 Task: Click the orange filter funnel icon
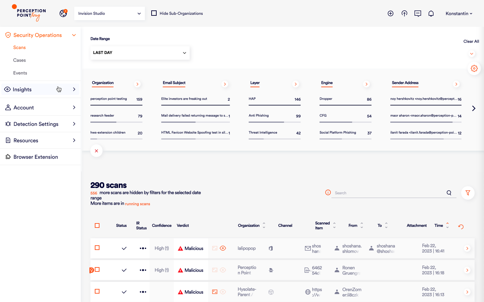(468, 193)
